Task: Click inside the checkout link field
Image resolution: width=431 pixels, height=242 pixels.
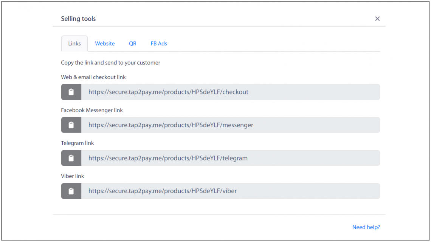Action: (231, 92)
